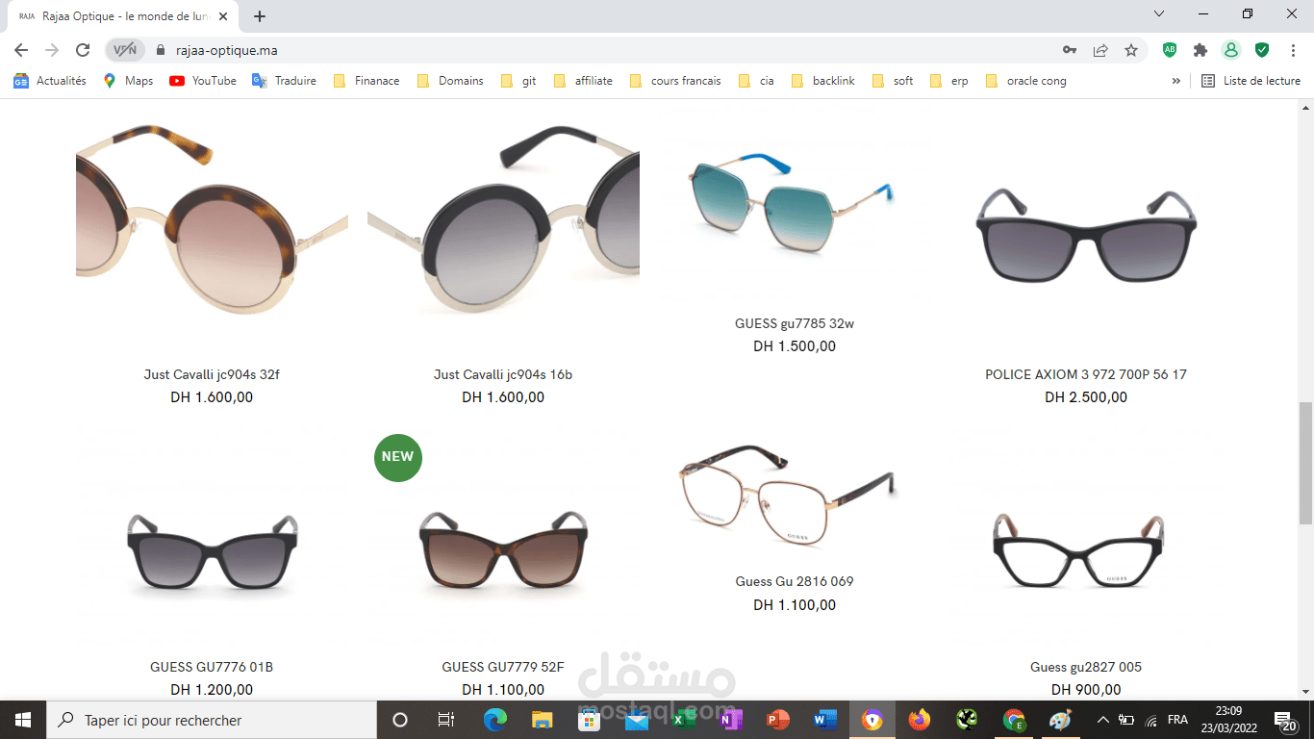
Task: Open a new browser tab
Action: [x=260, y=15]
